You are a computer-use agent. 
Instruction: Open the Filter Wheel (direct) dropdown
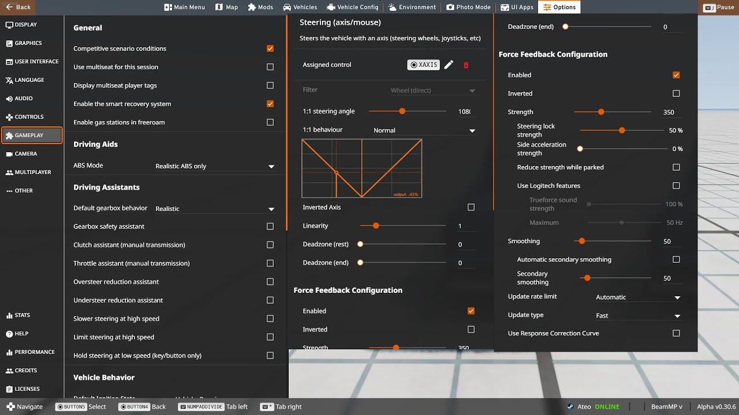click(433, 90)
